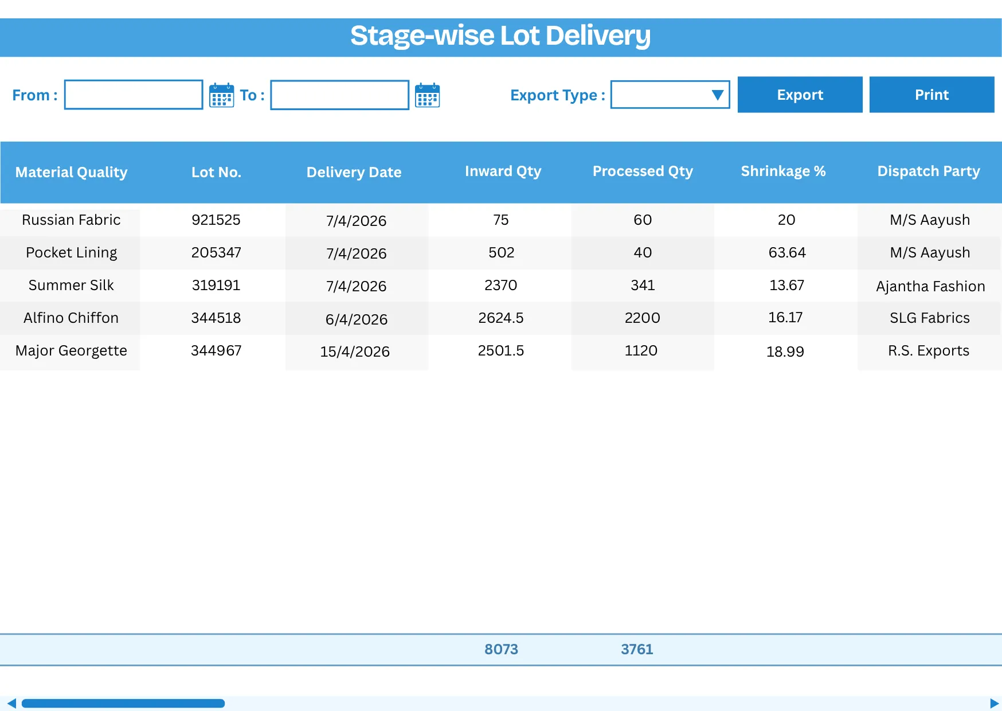
Task: Click inward quantity 2370
Action: (x=501, y=285)
